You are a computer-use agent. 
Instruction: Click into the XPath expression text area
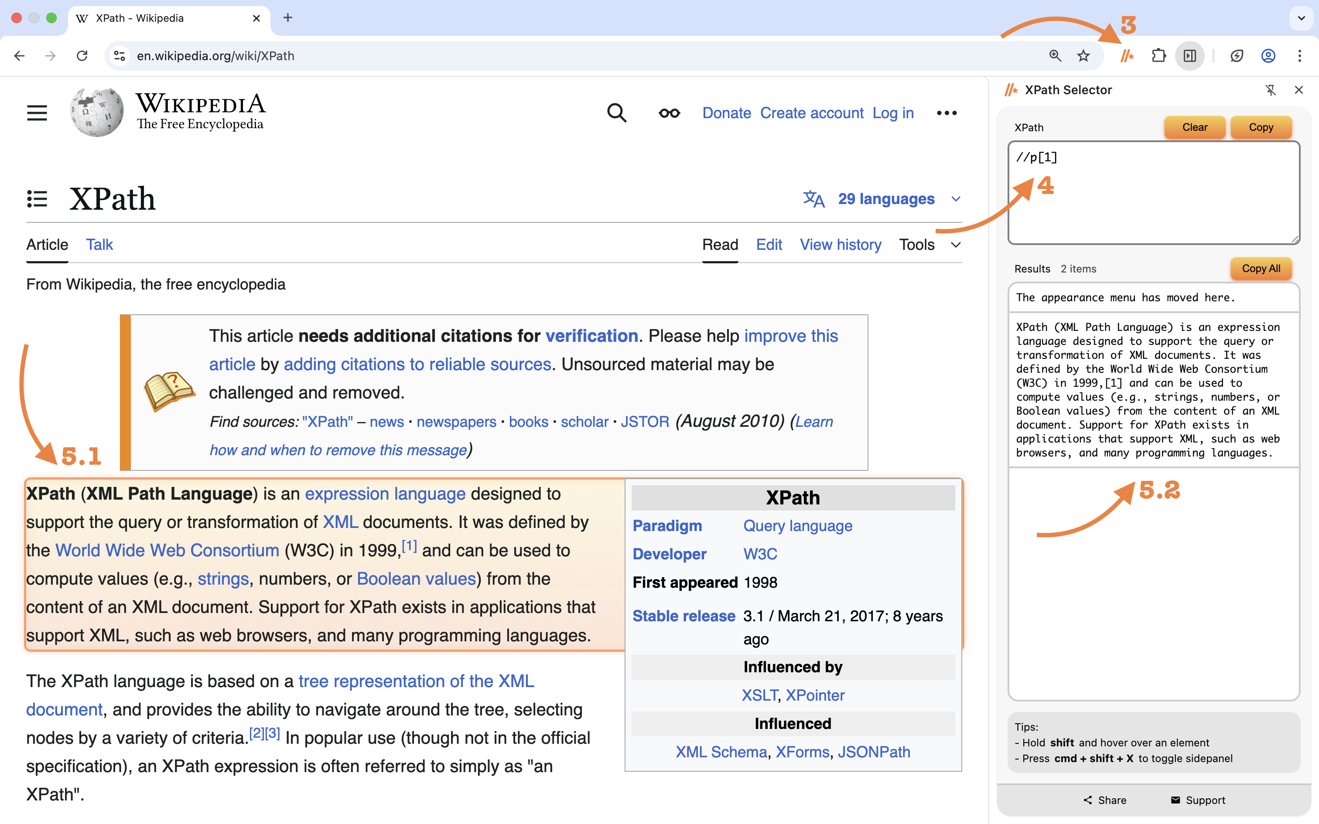coord(1154,192)
